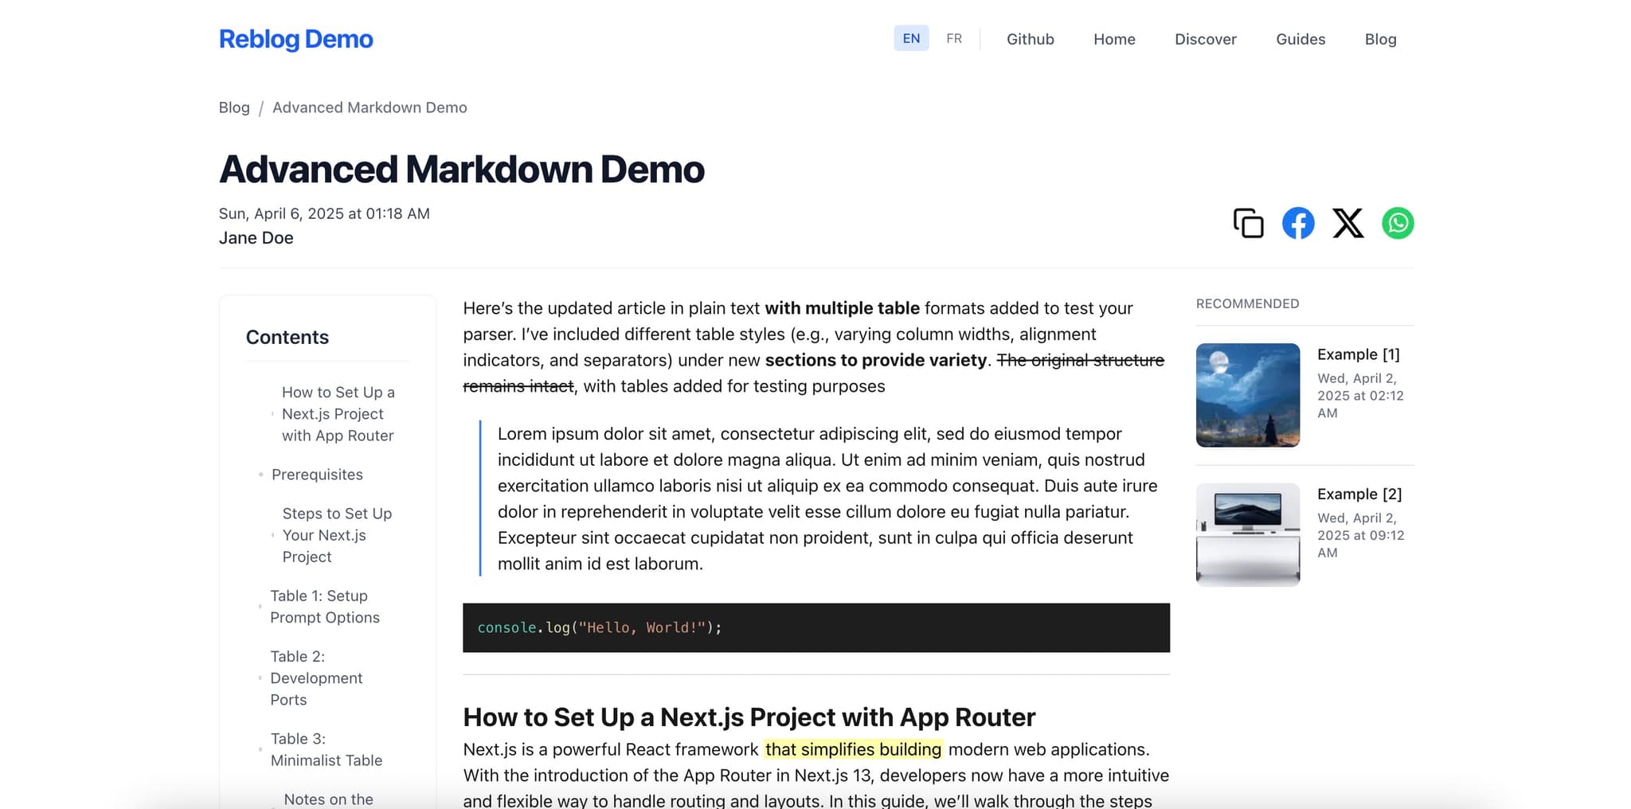This screenshot has width=1631, height=809.
Task: Click the Reblog Demo logo
Action: click(295, 38)
